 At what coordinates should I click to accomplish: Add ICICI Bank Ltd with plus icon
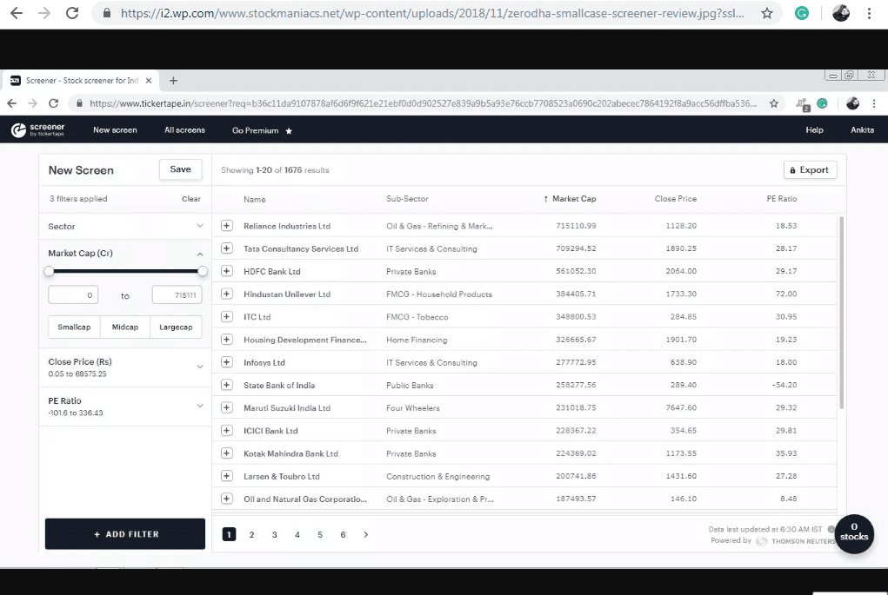(226, 431)
